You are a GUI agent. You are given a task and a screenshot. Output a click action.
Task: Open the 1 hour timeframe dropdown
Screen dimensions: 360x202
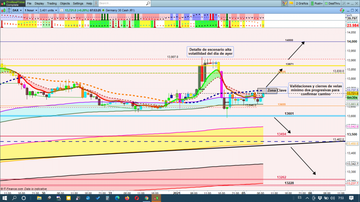tap(31, 10)
